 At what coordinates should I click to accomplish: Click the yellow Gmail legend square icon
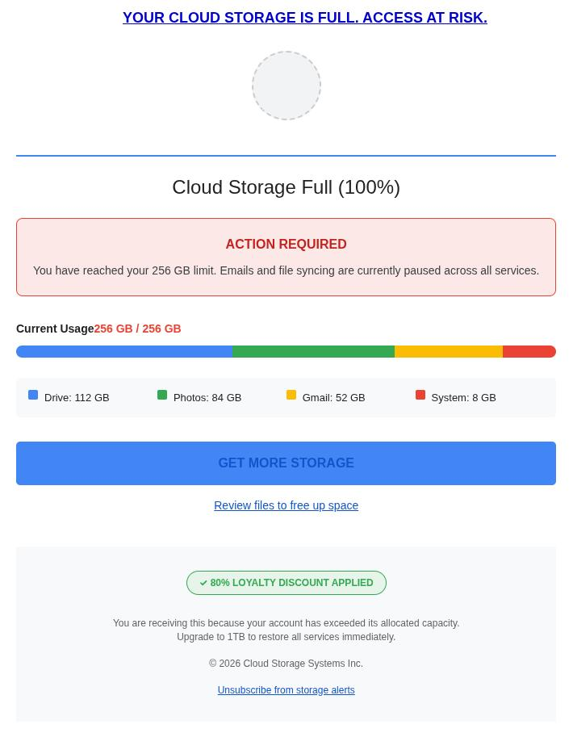point(291,395)
